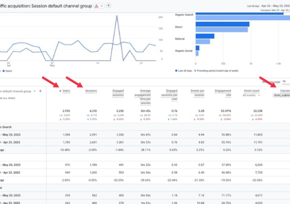Click Direct previous period Sessions 1,200
Screen dimensions: 290x204
click(93, 173)
